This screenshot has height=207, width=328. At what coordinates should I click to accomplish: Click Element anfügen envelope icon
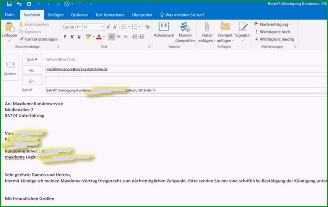[225, 32]
